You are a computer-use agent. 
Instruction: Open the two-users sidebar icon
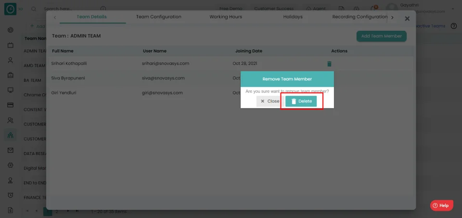pos(11,120)
